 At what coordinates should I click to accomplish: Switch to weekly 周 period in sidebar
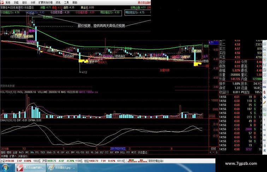[265, 151]
